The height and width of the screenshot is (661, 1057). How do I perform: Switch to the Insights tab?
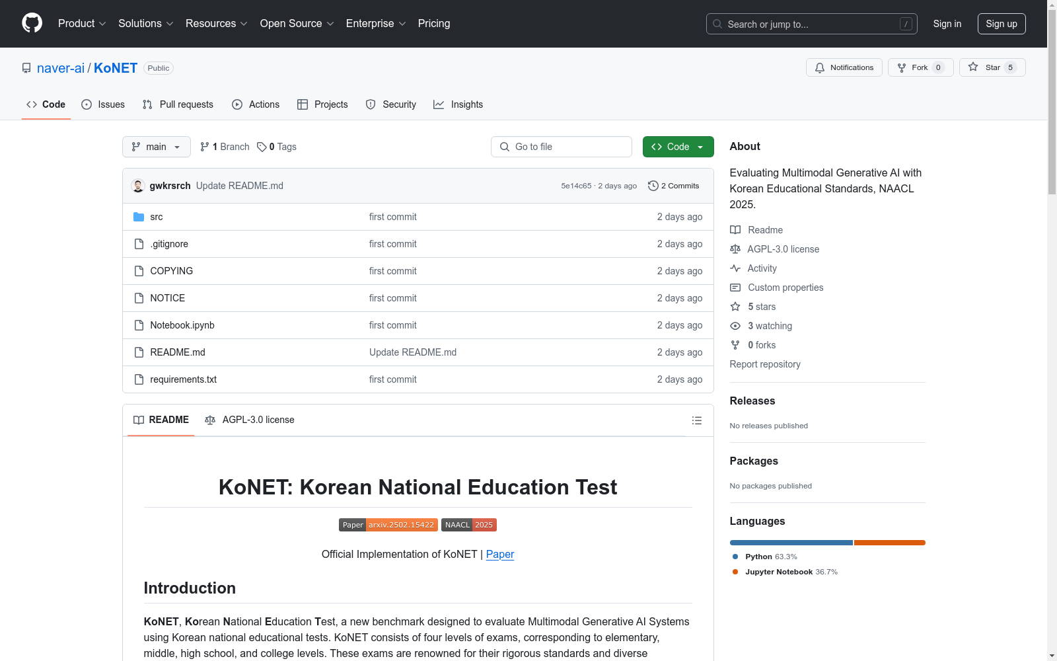point(458,104)
